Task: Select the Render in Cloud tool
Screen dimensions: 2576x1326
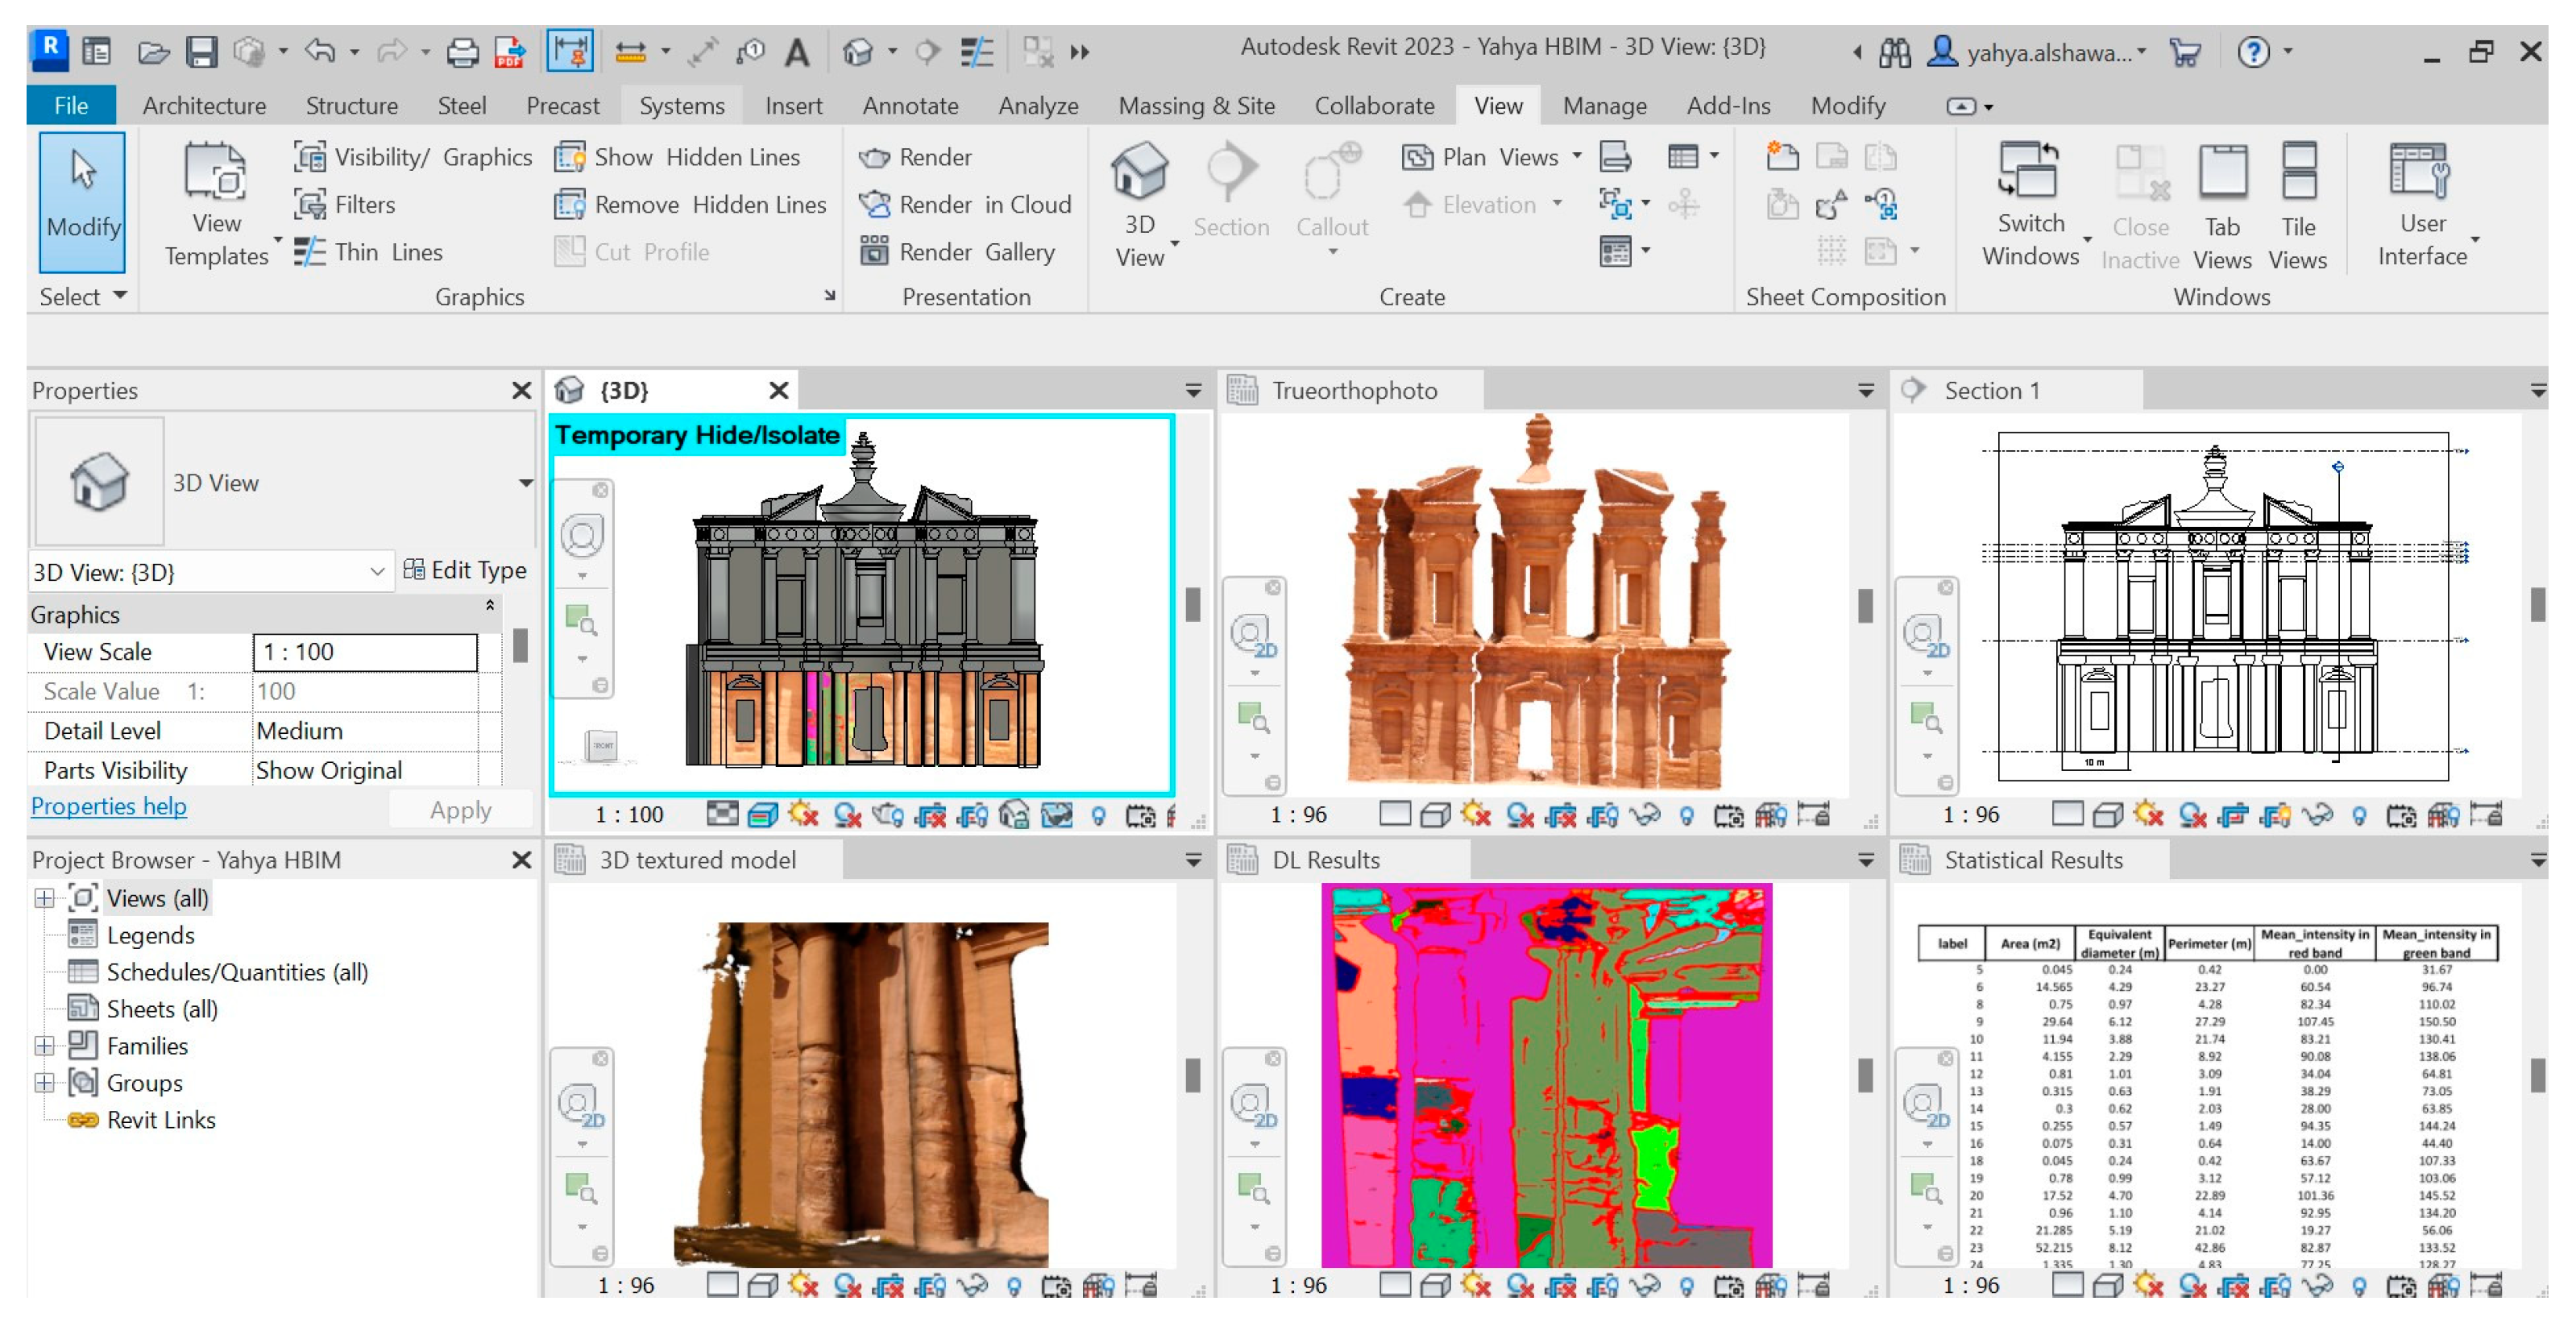Action: pos(964,204)
